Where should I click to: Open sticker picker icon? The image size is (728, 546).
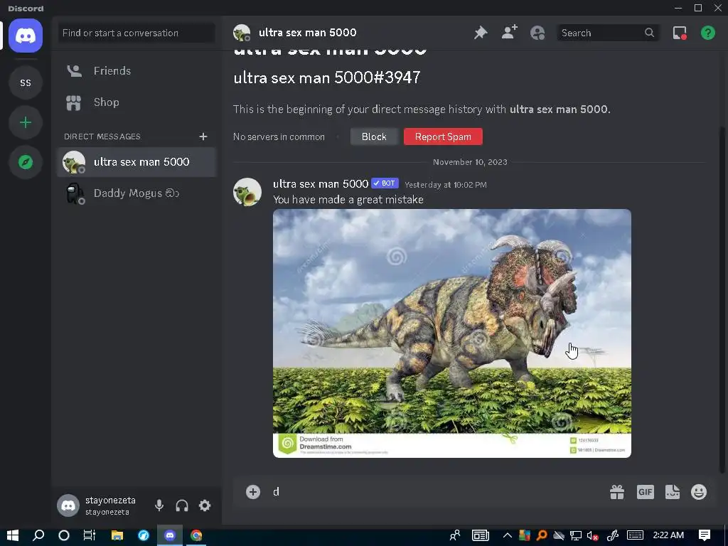click(673, 492)
